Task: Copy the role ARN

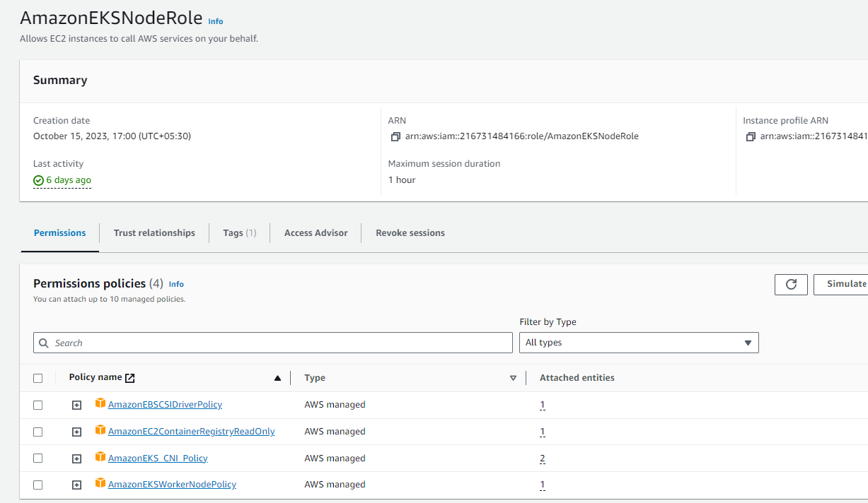Action: (395, 136)
